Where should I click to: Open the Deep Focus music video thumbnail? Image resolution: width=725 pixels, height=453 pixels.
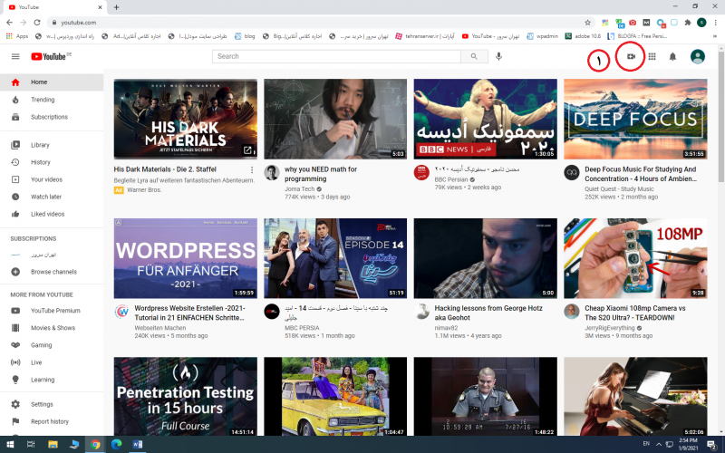635,119
